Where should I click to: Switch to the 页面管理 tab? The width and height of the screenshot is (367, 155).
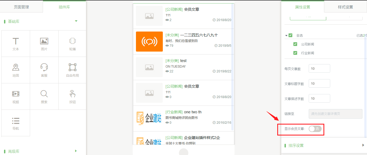[x=21, y=7]
